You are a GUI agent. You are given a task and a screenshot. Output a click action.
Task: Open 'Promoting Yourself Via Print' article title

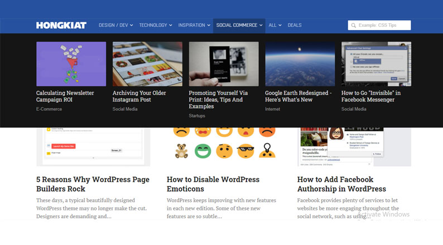click(218, 100)
